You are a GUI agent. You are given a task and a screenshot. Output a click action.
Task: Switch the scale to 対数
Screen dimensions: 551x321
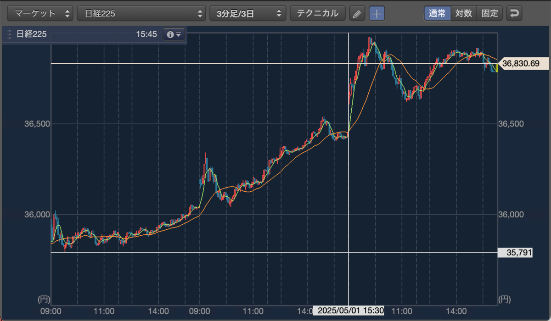pos(463,13)
